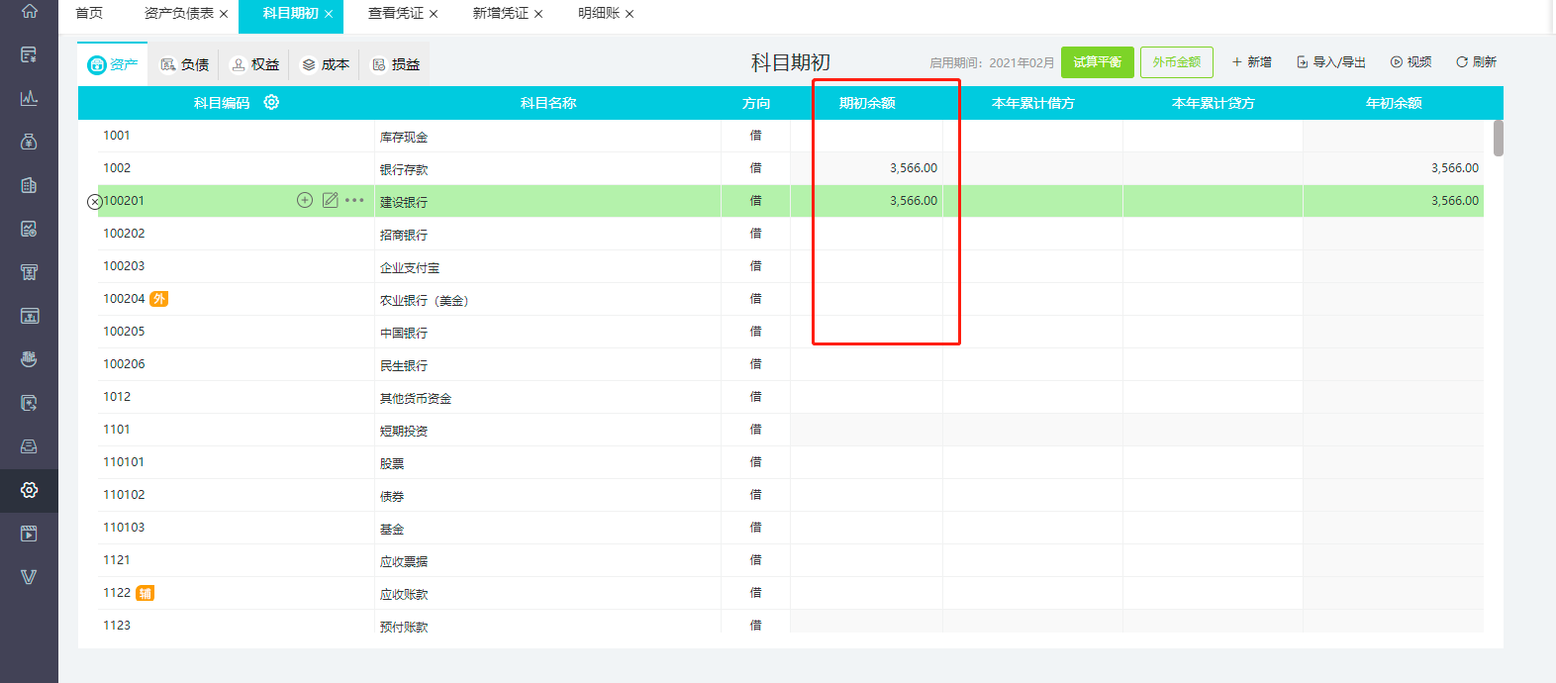Viewport: 1556px width, 683px height.
Task: Click the 科目名称 column header
Action: coord(548,103)
